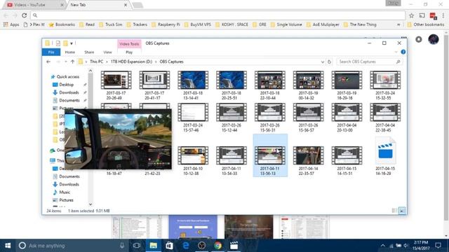Select the video 2017-04-10 10-12-38
The image size is (449, 252).
point(193,160)
